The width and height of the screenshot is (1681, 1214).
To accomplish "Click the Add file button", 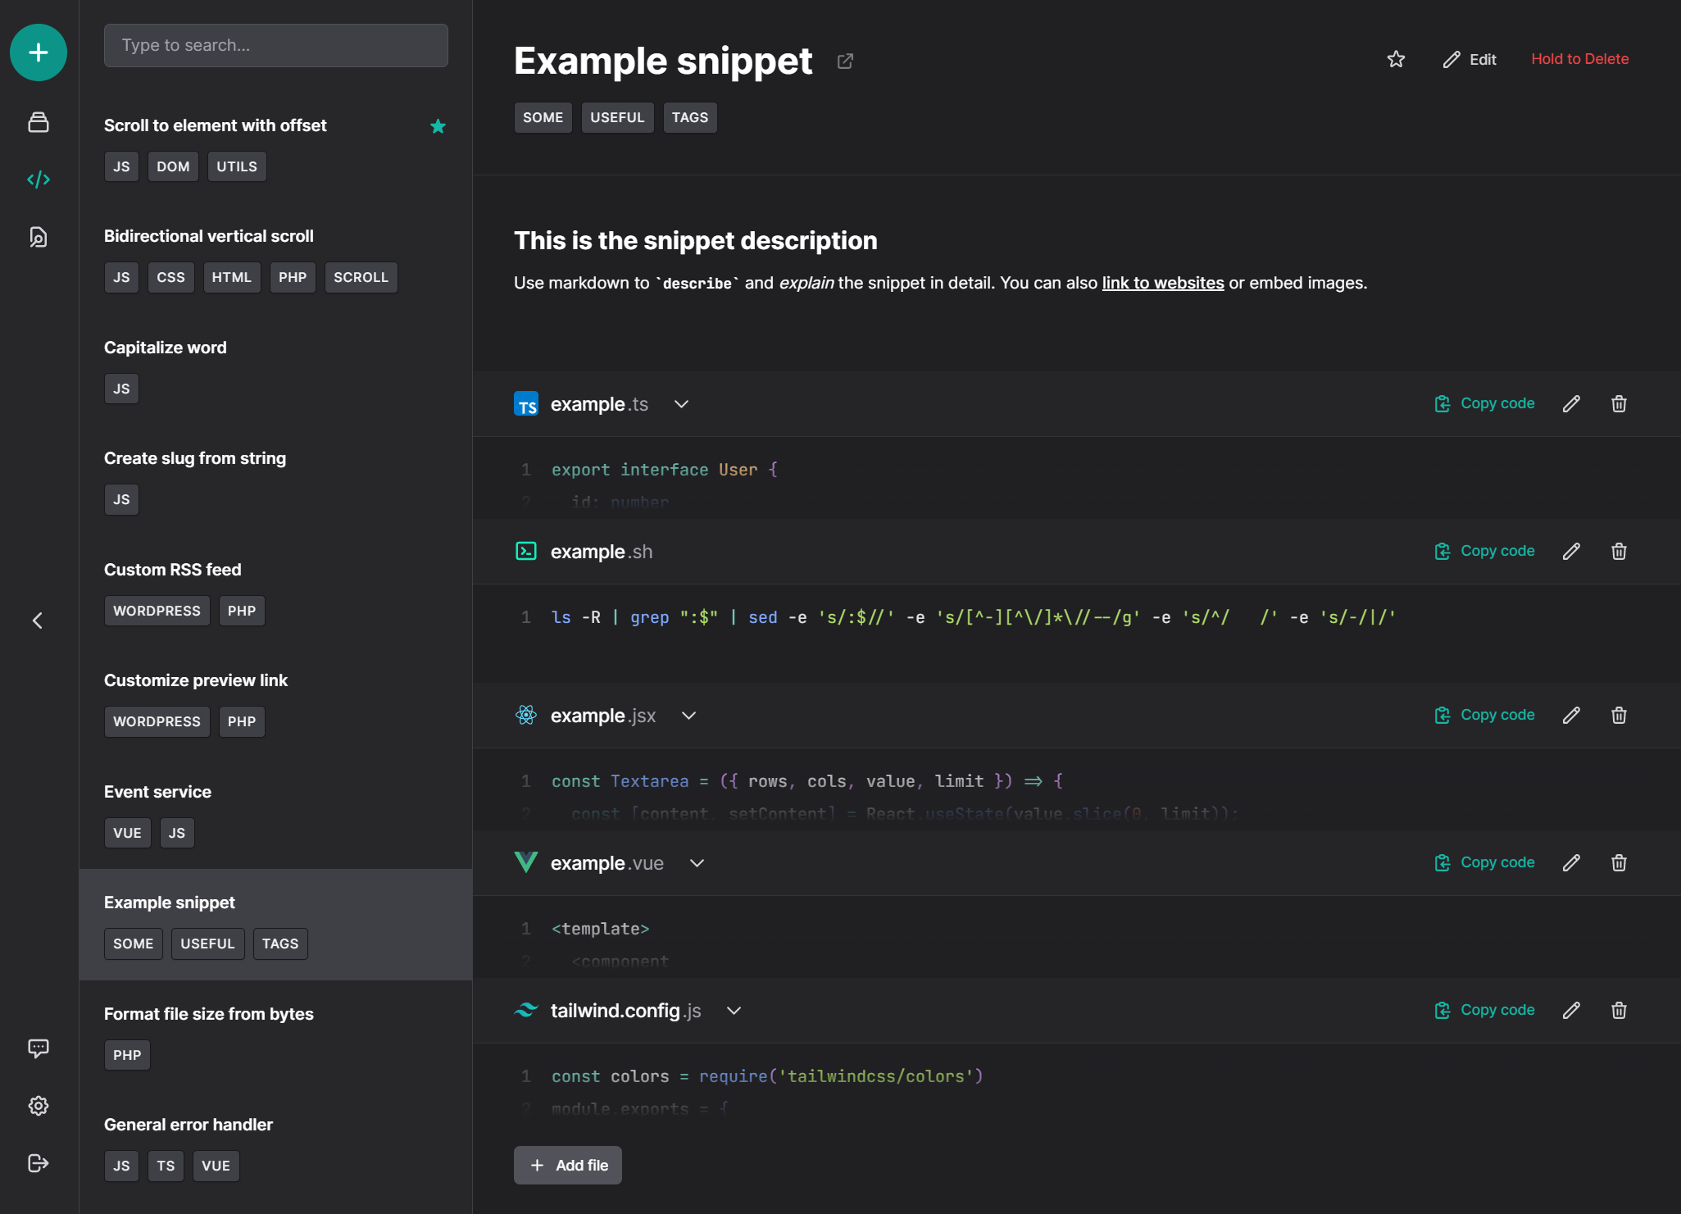I will coord(567,1165).
